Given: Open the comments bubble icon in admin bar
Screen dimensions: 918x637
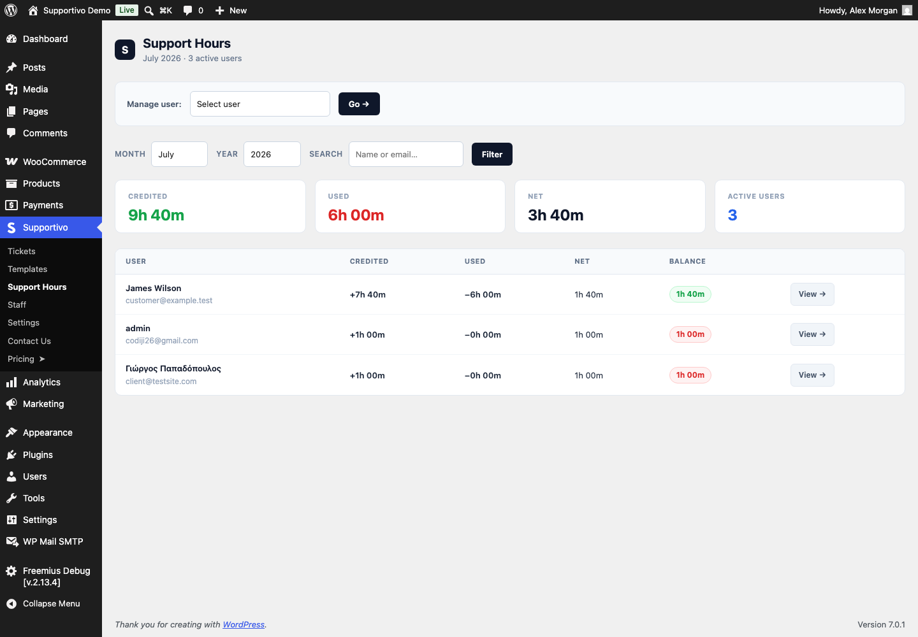Looking at the screenshot, I should tap(187, 10).
